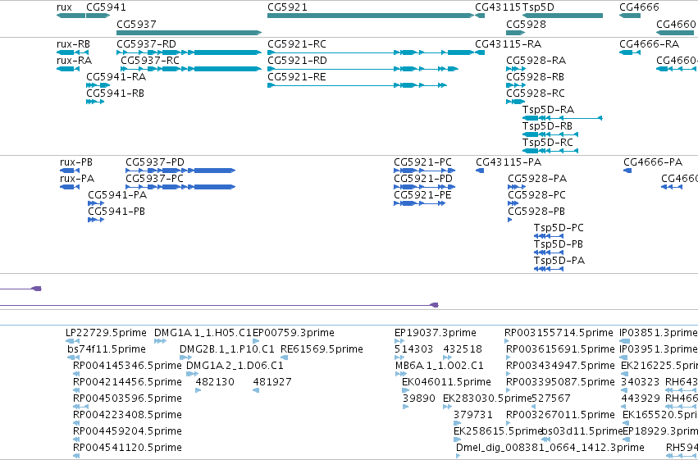Select the 481927 feature label
Image resolution: width=698 pixels, height=460 pixels.
click(x=272, y=382)
